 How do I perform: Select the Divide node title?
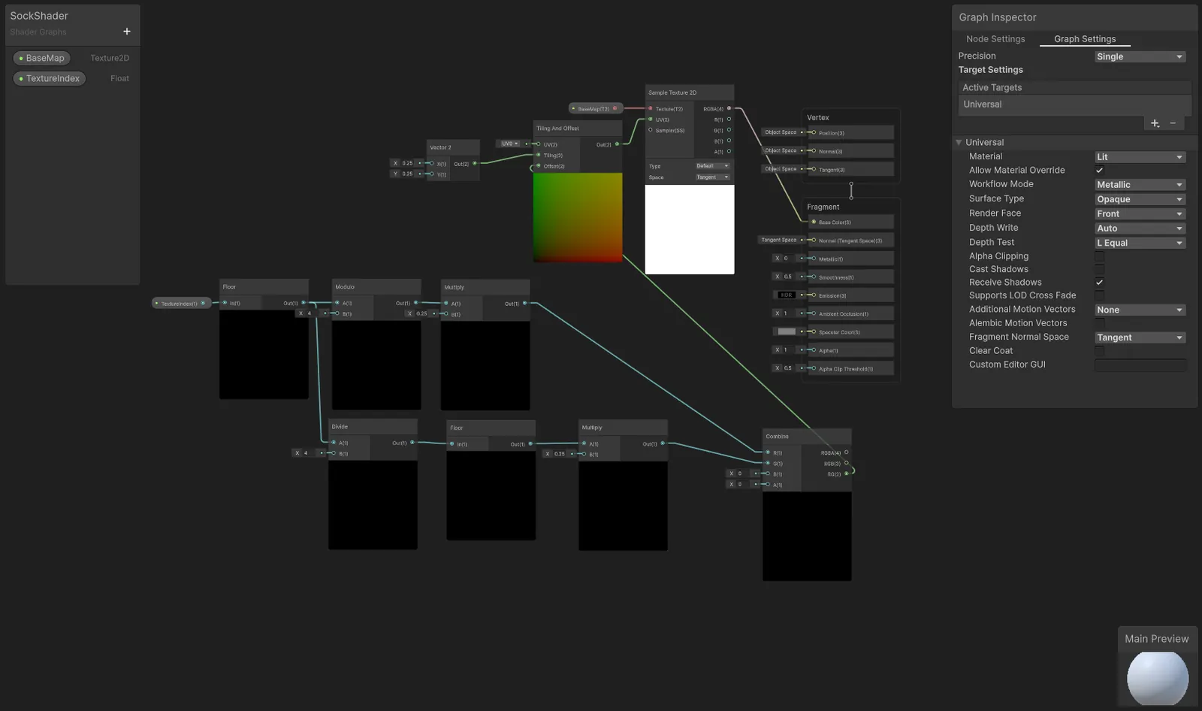(340, 427)
